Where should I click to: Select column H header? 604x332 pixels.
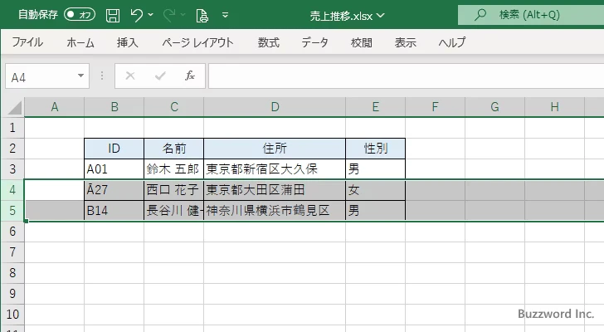(555, 107)
